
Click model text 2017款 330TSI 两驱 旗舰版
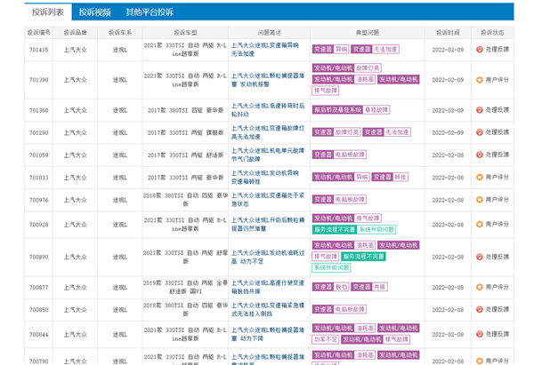pos(186,132)
